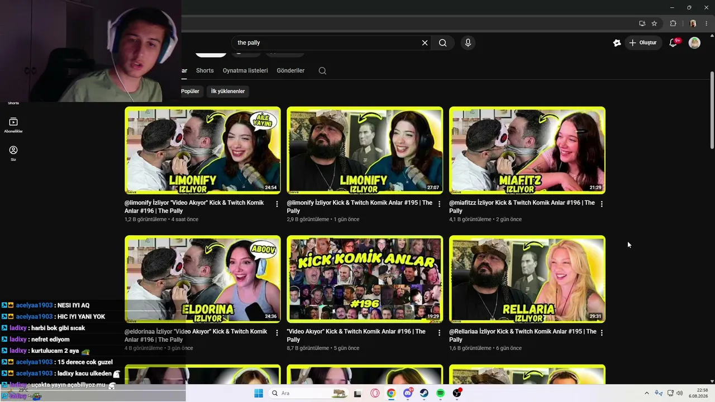Open options for the miafitzz #196 video
715x402 pixels.
point(602,204)
